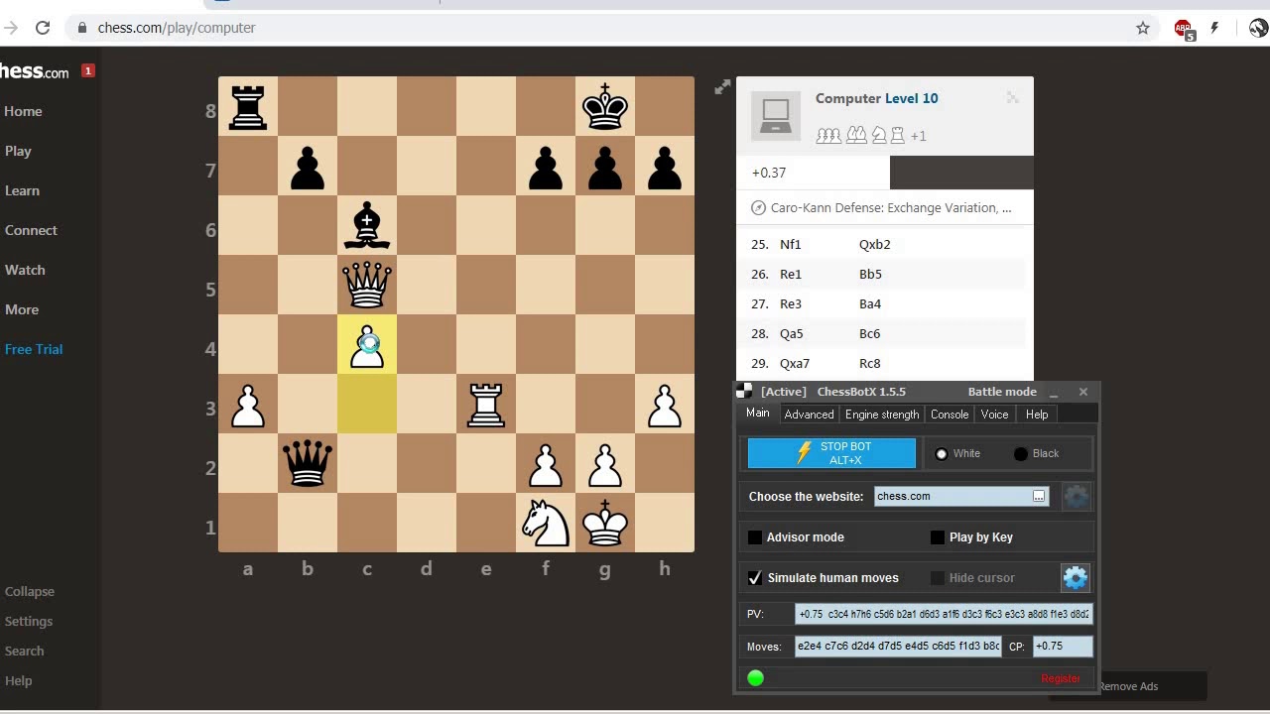Click the PV line text field
The width and height of the screenshot is (1270, 714).
[x=944, y=614]
